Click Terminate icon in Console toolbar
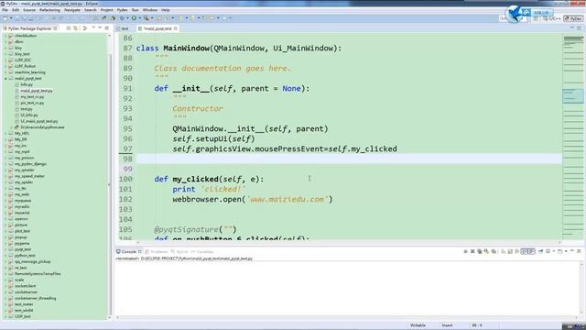This screenshot has width=586, height=330. coord(466,251)
